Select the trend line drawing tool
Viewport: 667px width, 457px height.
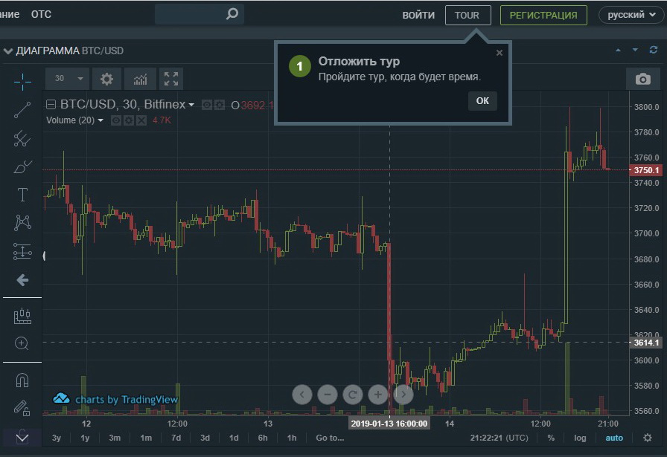(22, 110)
